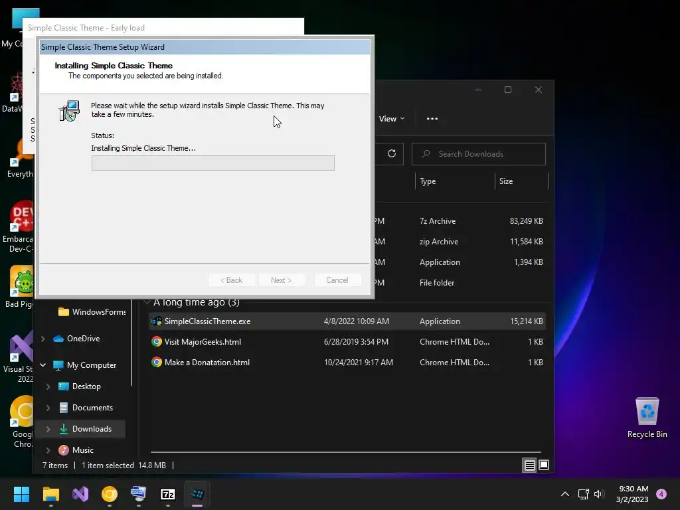Collapse the My Computer tree node
This screenshot has width=680, height=510.
point(43,365)
